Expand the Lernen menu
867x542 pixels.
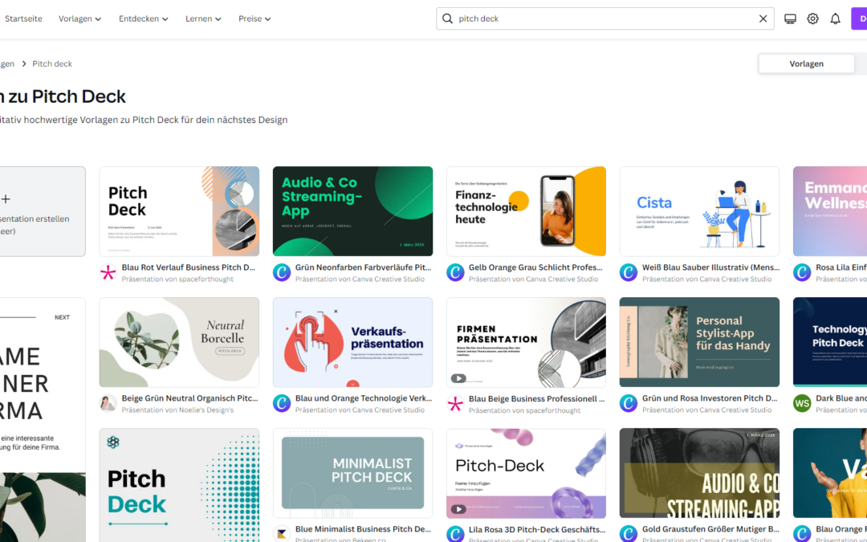[203, 18]
